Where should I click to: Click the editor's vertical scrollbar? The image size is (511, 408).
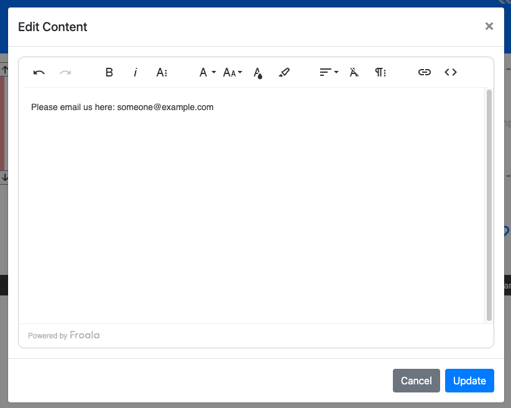click(x=489, y=205)
